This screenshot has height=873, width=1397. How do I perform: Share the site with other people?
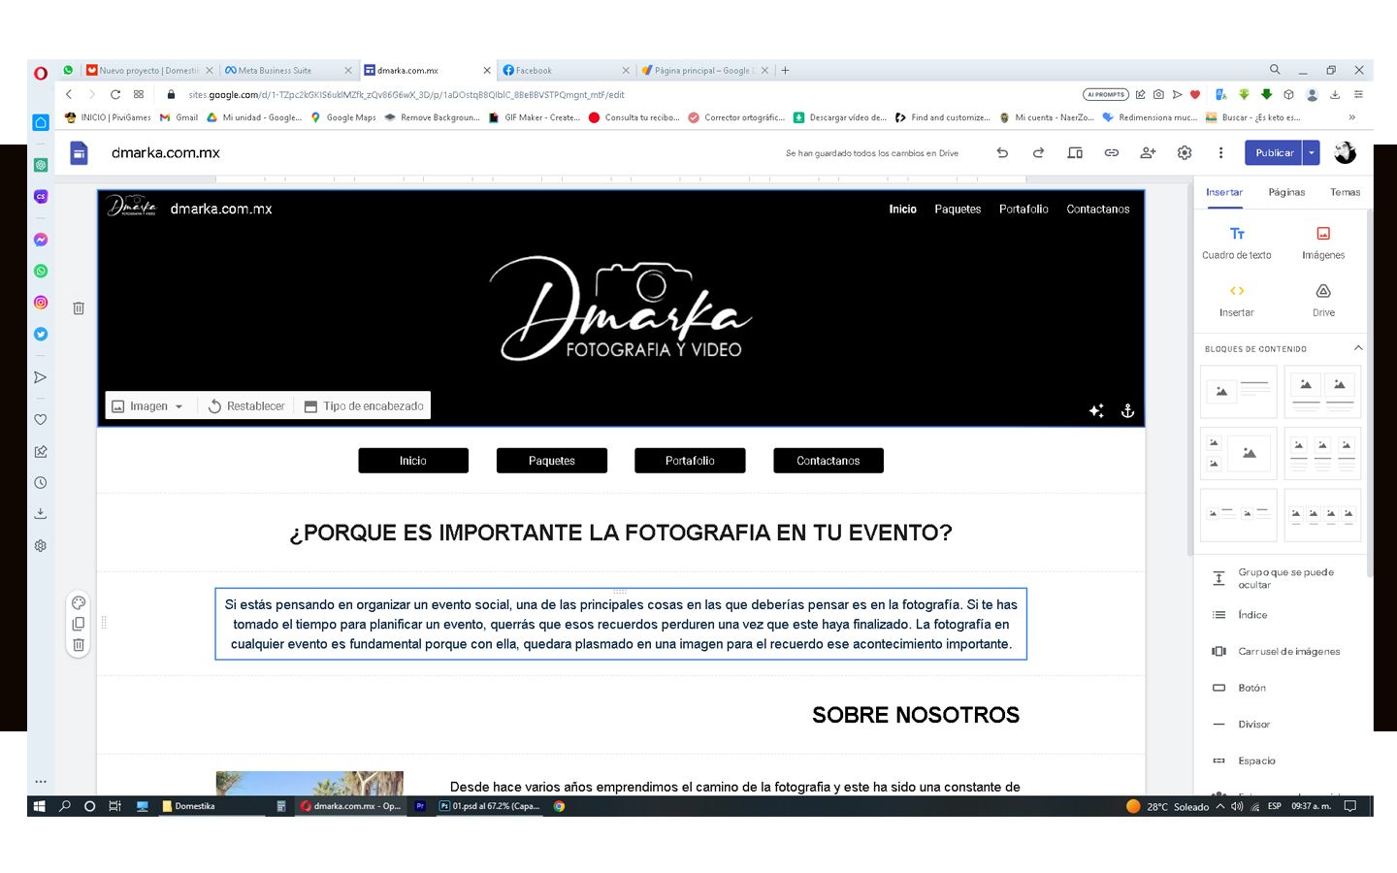[x=1148, y=153]
